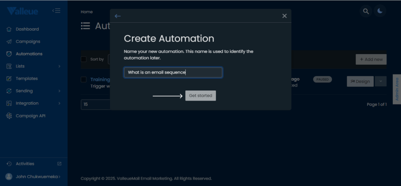Expand the Lists submenu
Image resolution: width=401 pixels, height=186 pixels.
pyautogui.click(x=60, y=66)
